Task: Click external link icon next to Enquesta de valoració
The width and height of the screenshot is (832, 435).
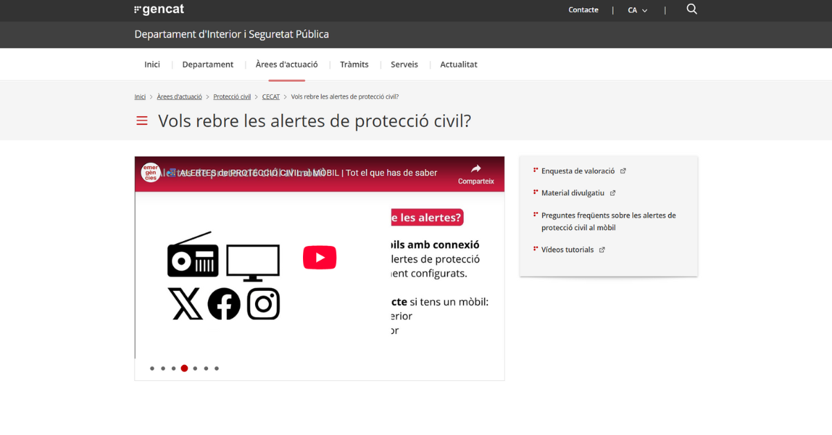Action: pyautogui.click(x=623, y=171)
